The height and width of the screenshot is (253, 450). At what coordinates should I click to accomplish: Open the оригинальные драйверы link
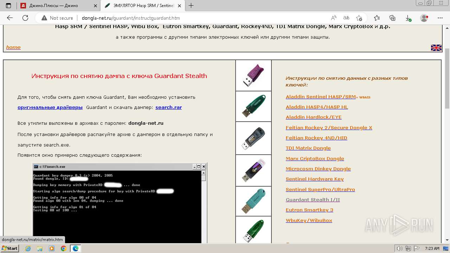pos(50,107)
